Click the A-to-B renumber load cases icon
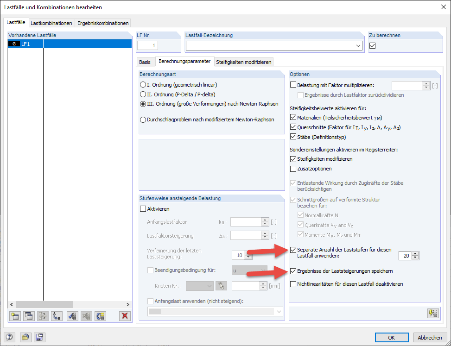Image resolution: width=451 pixels, height=346 pixels. (x=57, y=316)
